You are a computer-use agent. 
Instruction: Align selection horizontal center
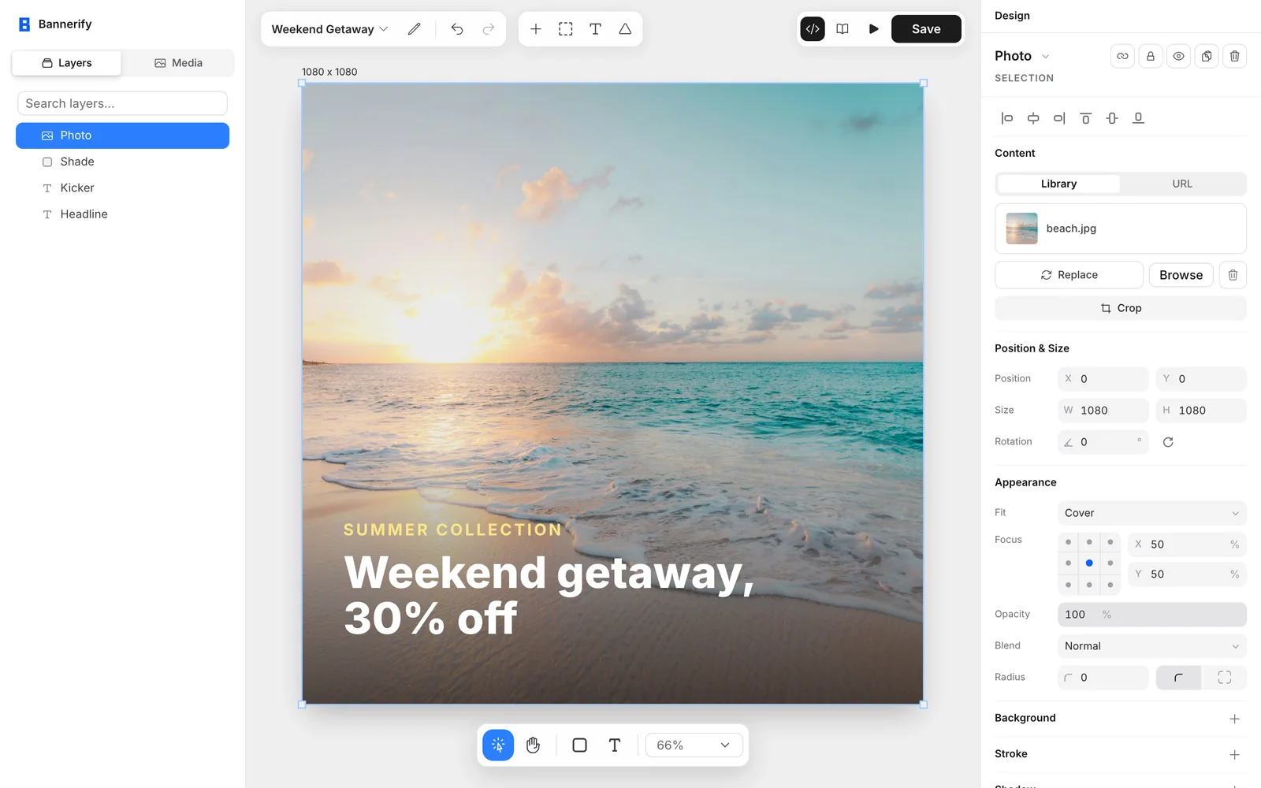pyautogui.click(x=1033, y=118)
